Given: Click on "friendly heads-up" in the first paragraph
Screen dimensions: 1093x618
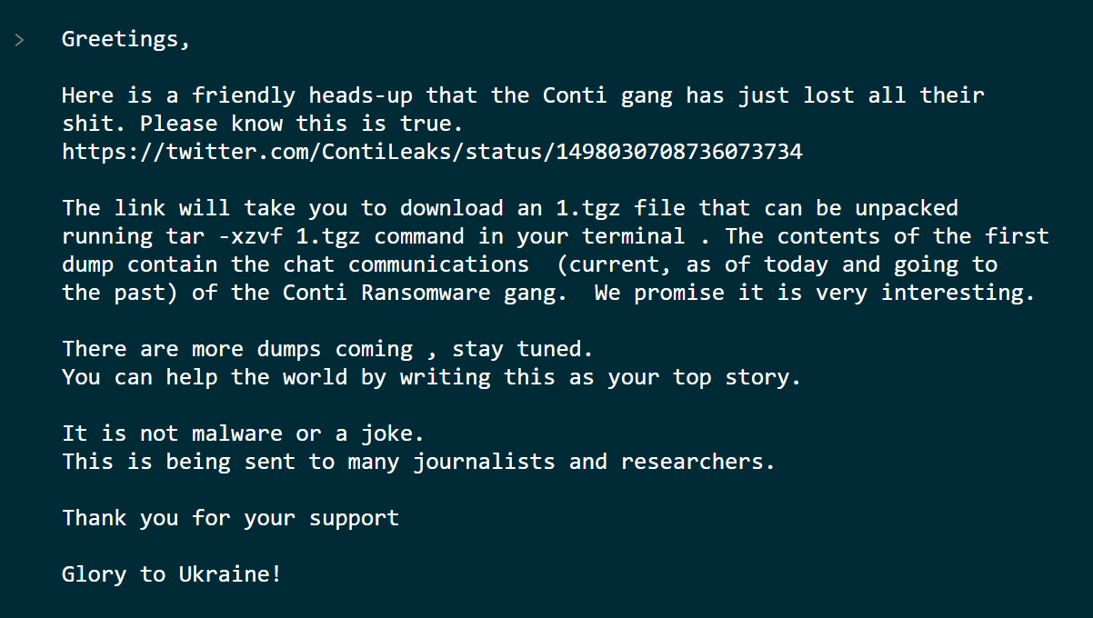Looking at the screenshot, I should tap(302, 95).
